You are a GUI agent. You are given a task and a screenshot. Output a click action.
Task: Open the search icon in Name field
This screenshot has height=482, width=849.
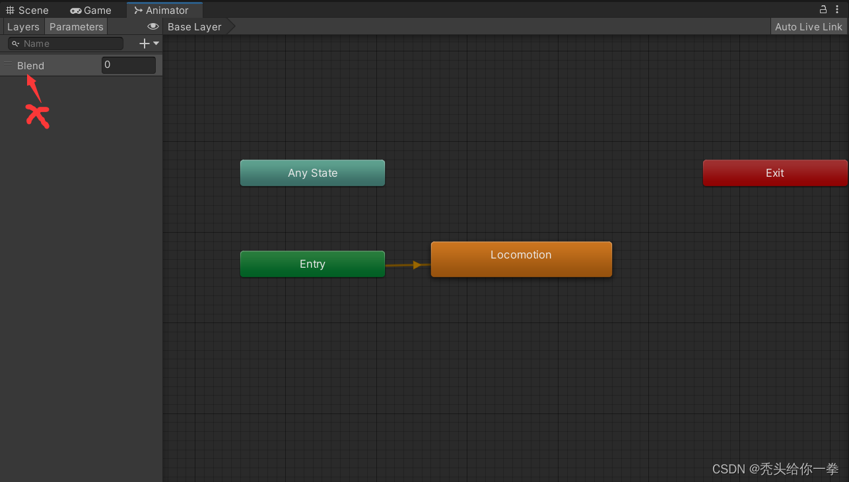click(16, 43)
